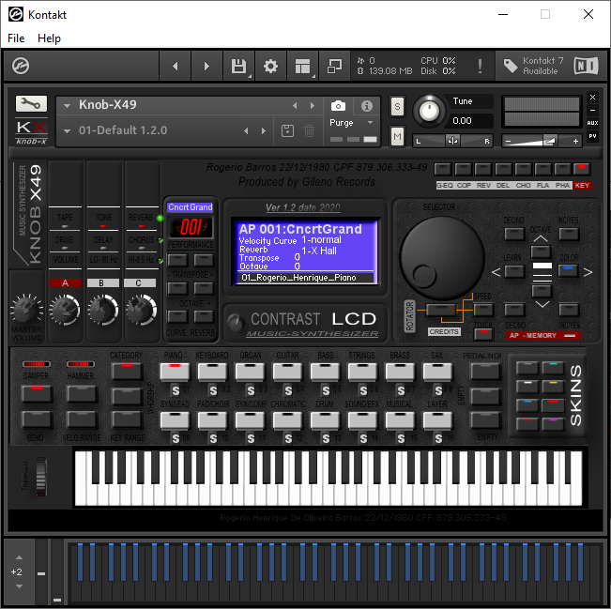
Task: Toggle the PV button
Action: [x=592, y=136]
